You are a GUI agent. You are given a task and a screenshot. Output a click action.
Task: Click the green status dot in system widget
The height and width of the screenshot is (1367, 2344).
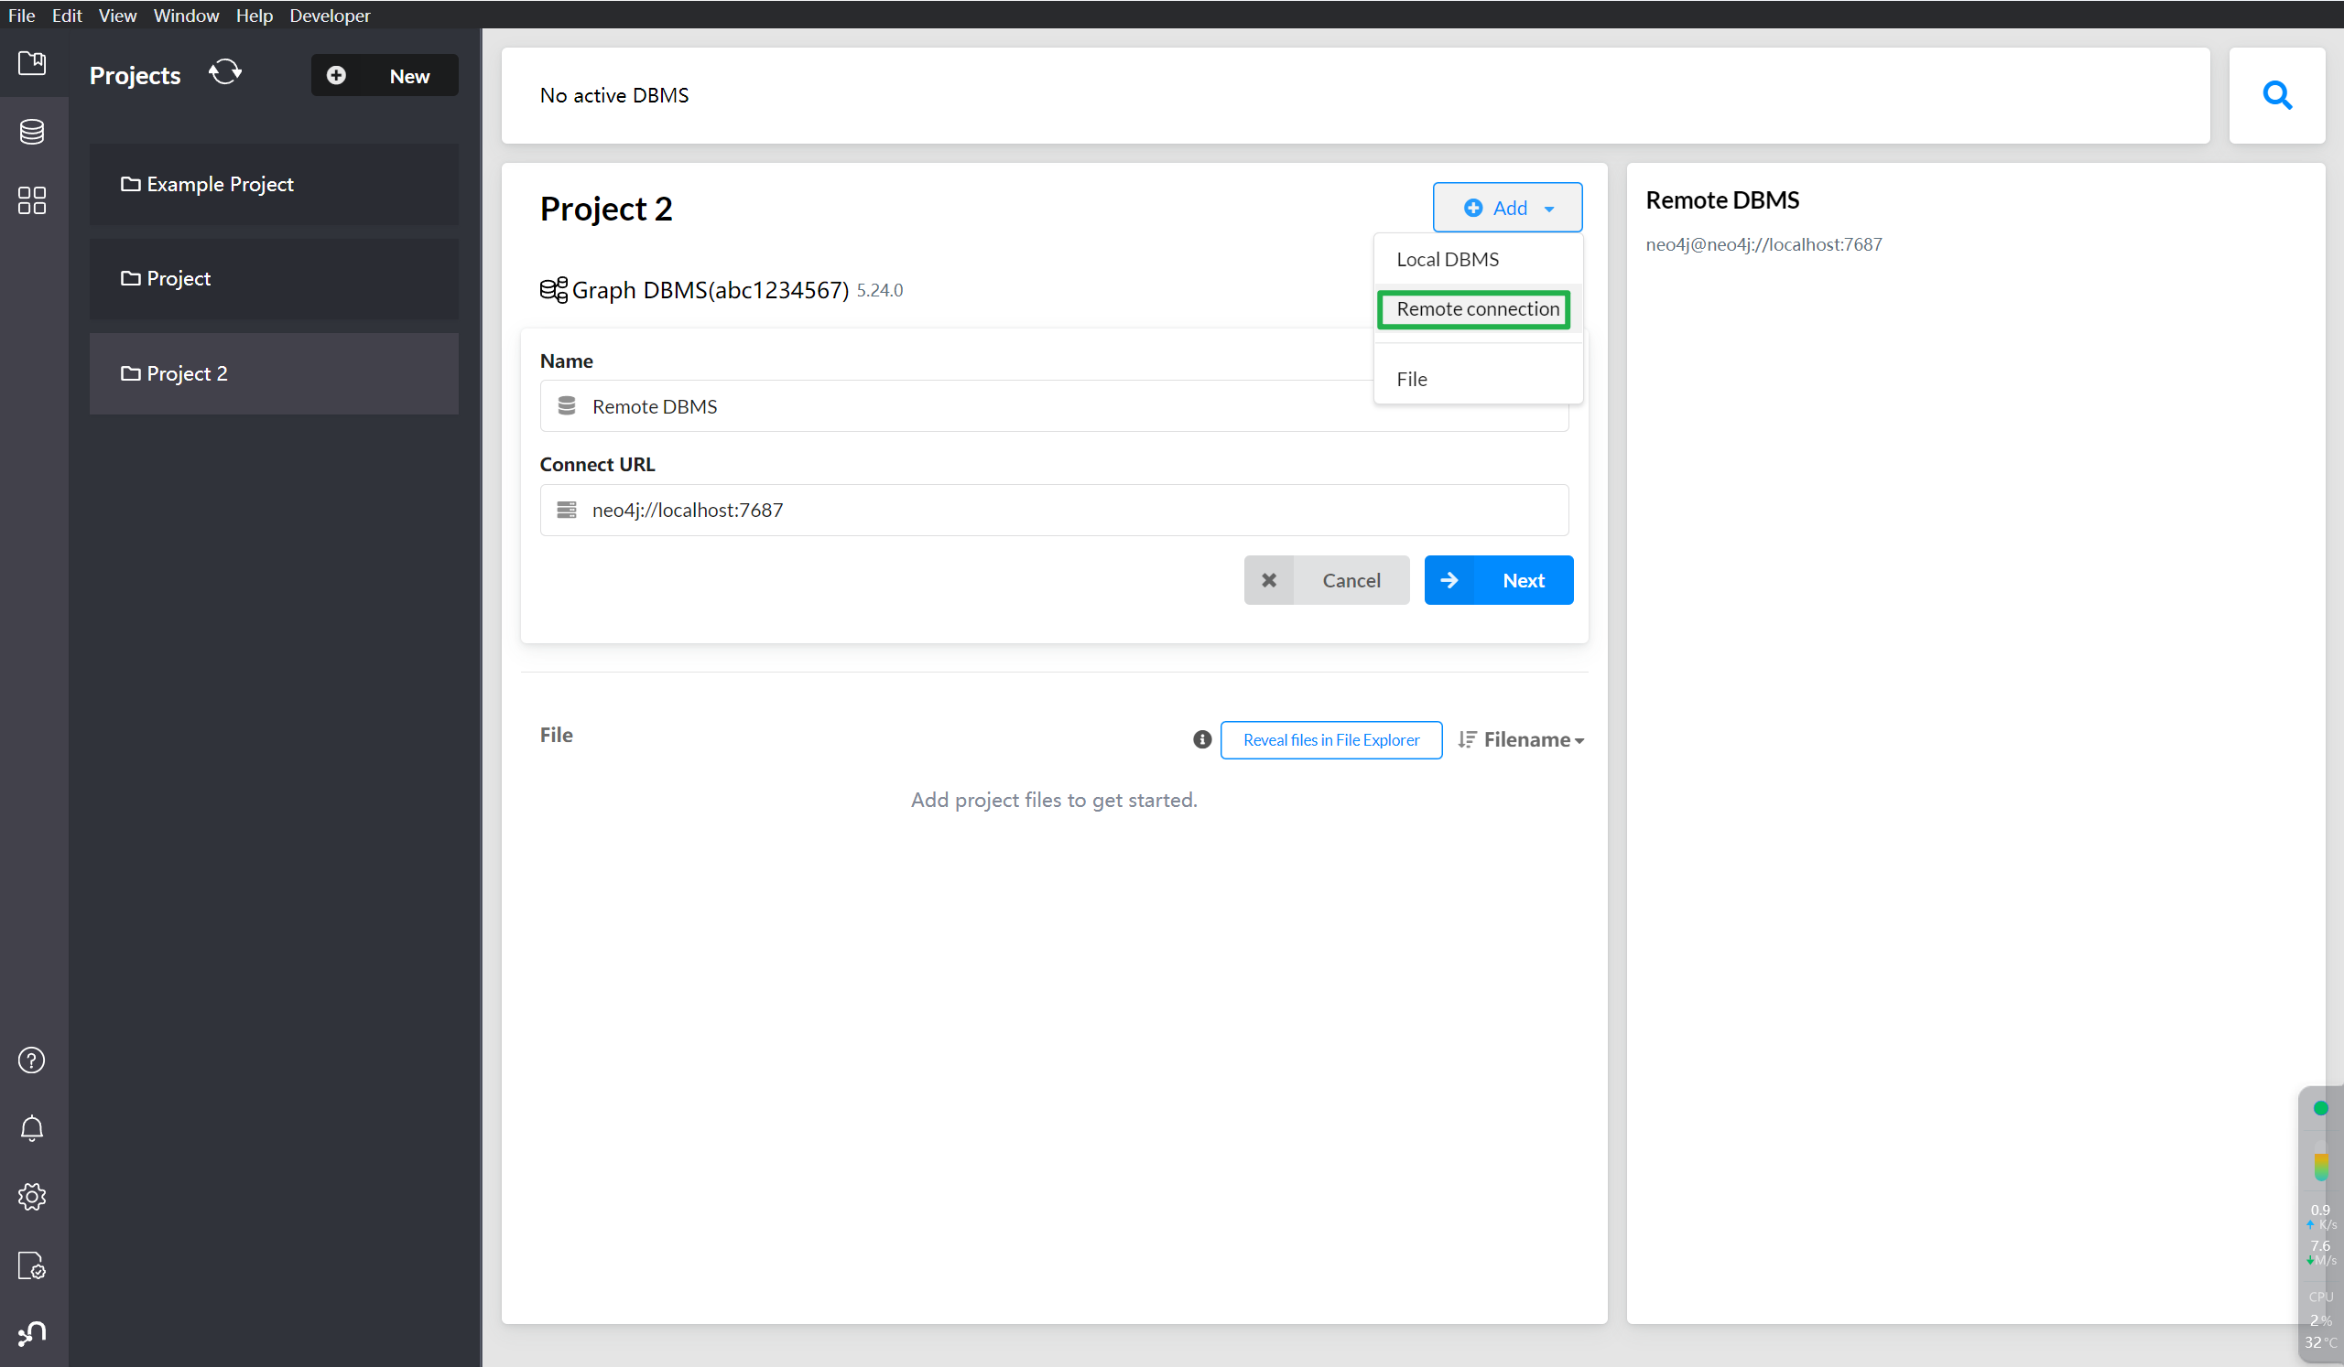click(x=2321, y=1108)
